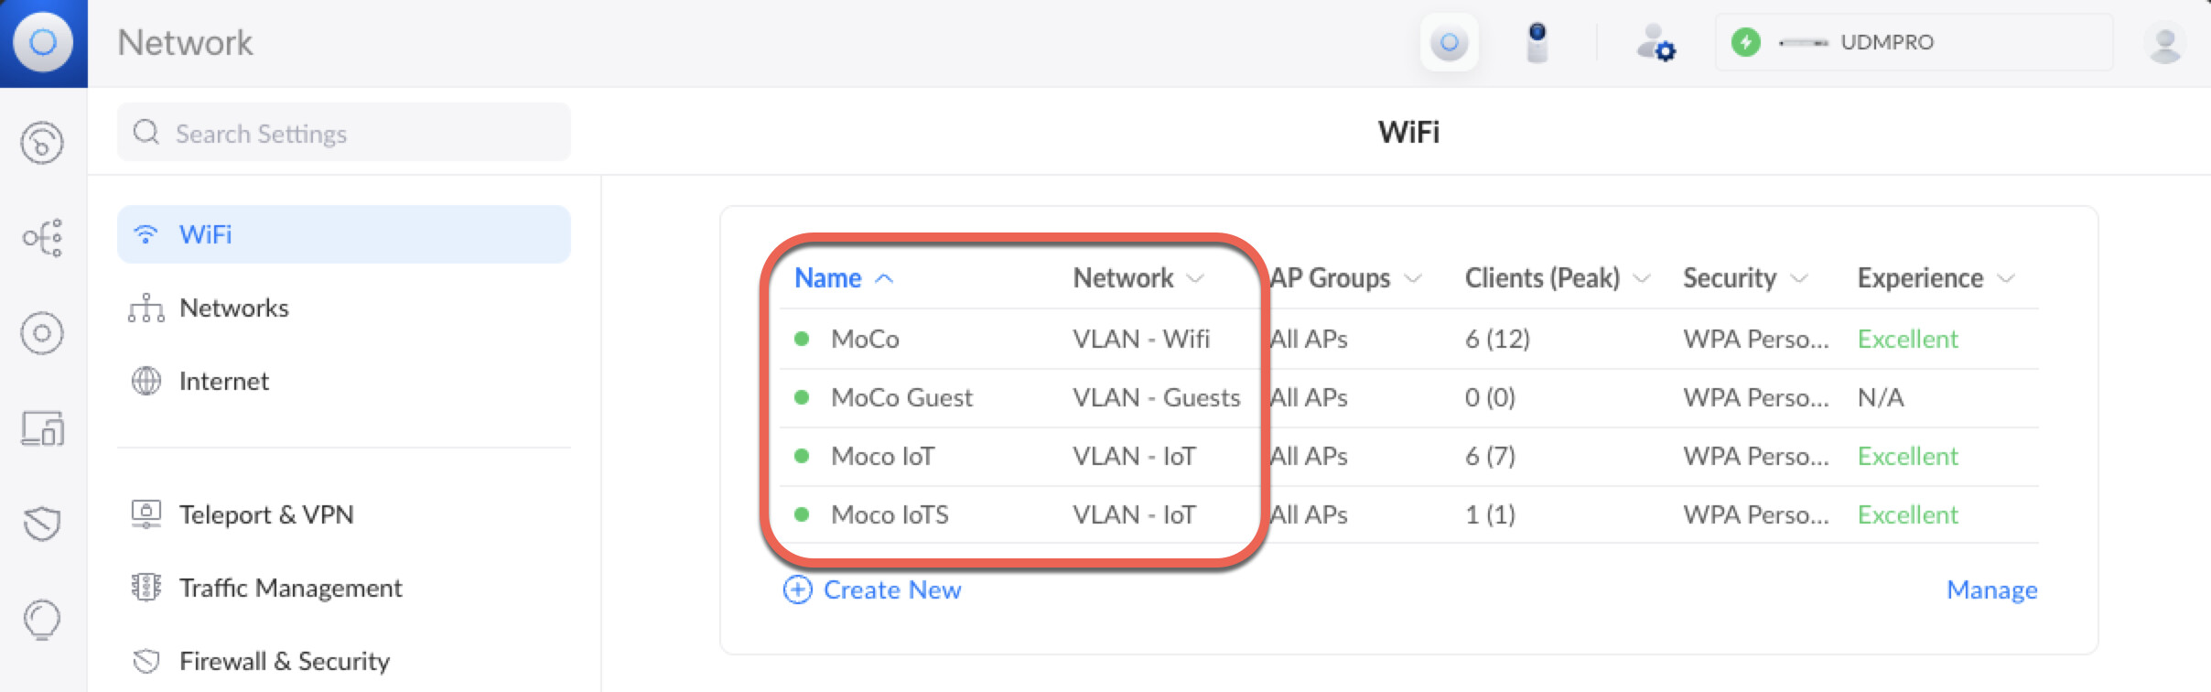Open the lightbulb insights icon in sidebar

(42, 619)
